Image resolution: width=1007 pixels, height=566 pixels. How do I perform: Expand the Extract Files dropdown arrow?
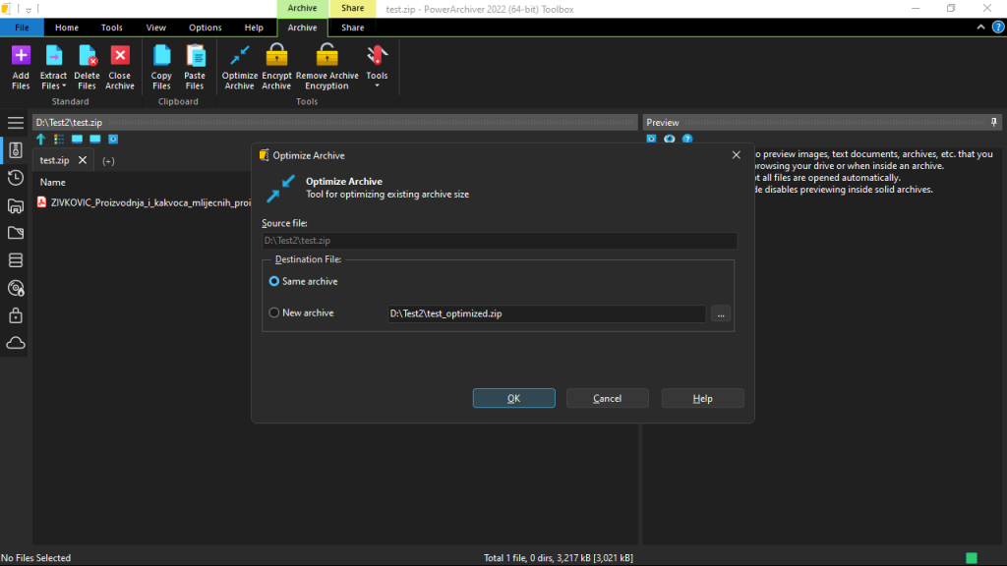(x=64, y=86)
